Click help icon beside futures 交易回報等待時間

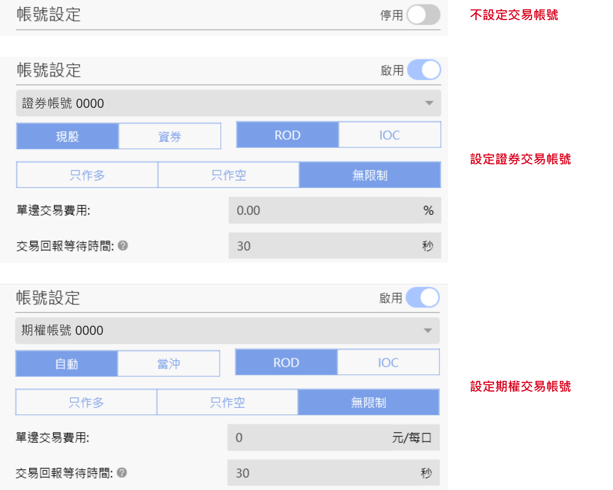click(122, 473)
